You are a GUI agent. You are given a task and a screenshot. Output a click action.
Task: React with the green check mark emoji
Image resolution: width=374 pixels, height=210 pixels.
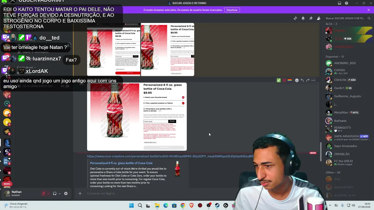[x=279, y=80]
